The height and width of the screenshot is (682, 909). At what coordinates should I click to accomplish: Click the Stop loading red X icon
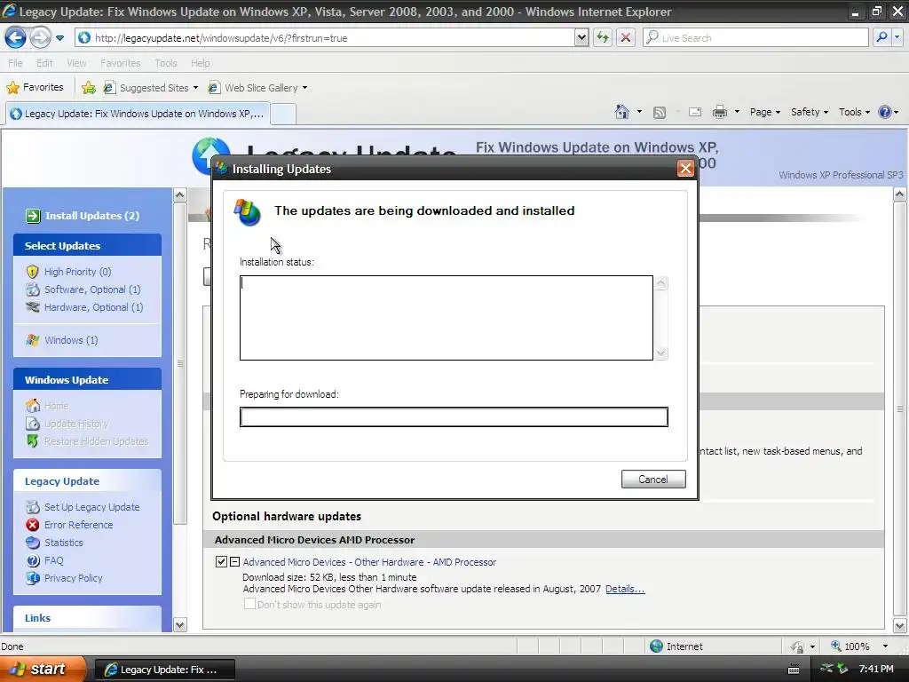pos(626,38)
